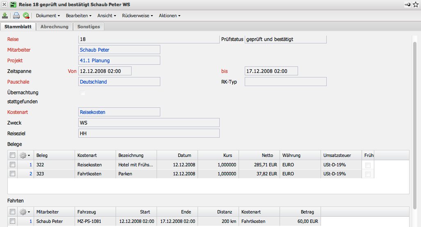Click the green car icon in title bar
421x227 pixels.
tap(14, 4)
